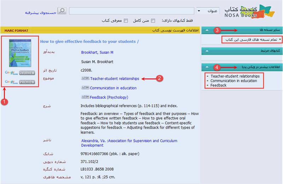Click LCSH badge beside Feedback (Psychology)
The height and width of the screenshot is (184, 283).
pyautogui.click(x=85, y=97)
